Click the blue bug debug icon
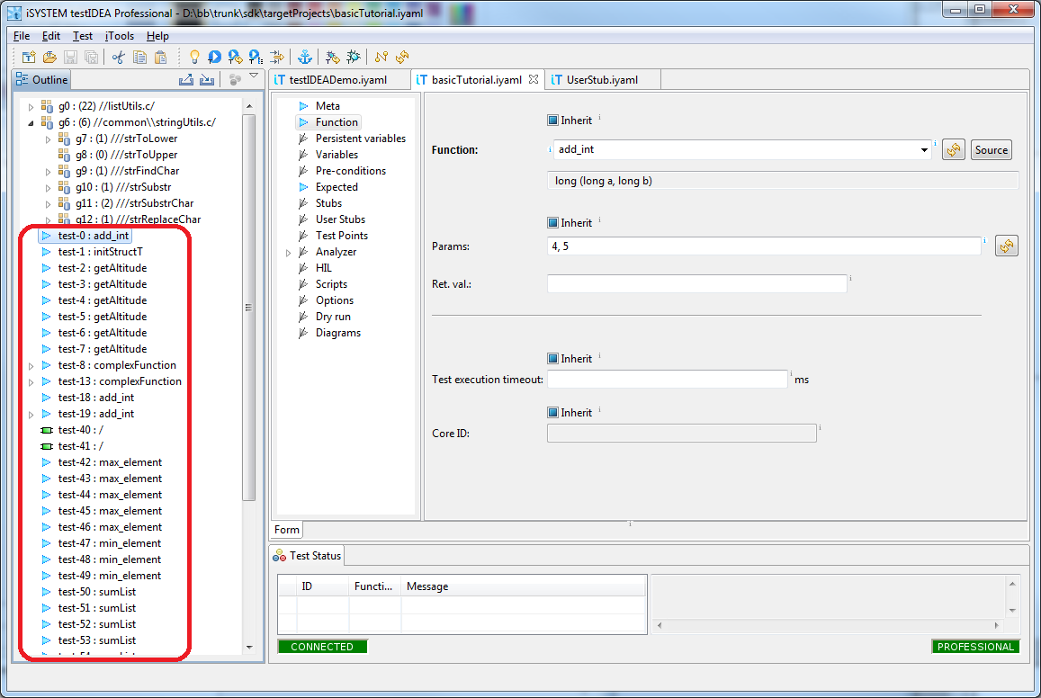1041x698 pixels. (x=354, y=57)
